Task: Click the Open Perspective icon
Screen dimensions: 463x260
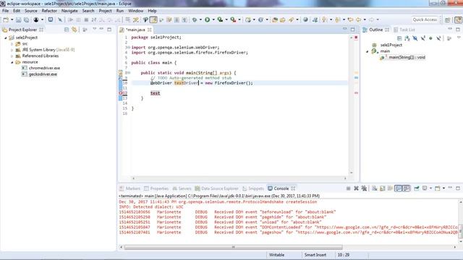Action: coord(448,19)
